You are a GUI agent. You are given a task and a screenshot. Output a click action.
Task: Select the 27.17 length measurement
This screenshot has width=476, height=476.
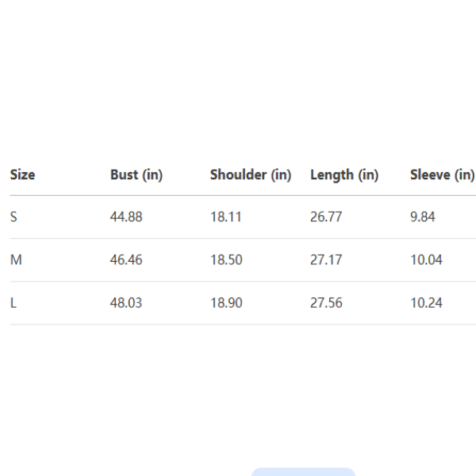tap(326, 260)
